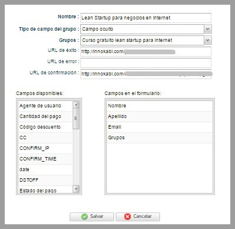The width and height of the screenshot is (235, 229).
Task: Select Apellido in form fields list
Action: (159, 116)
